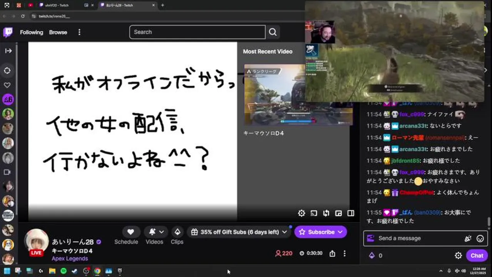Click the magnifier search button
492x277 pixels.
273,32
